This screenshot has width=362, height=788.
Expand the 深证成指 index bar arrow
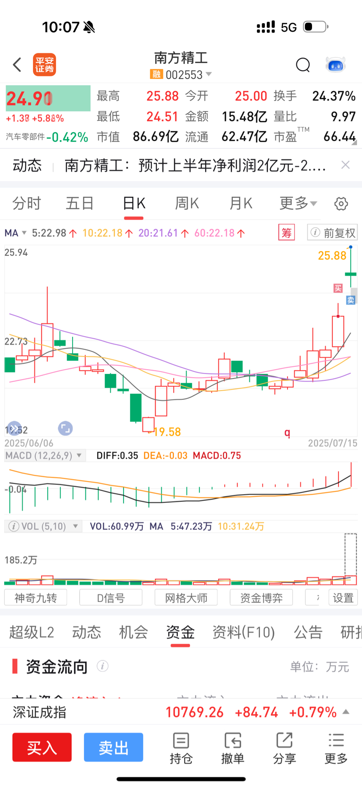(x=346, y=712)
